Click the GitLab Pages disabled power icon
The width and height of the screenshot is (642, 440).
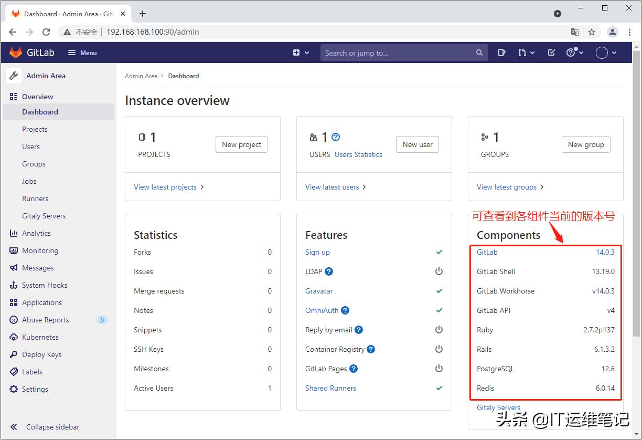[x=439, y=369]
